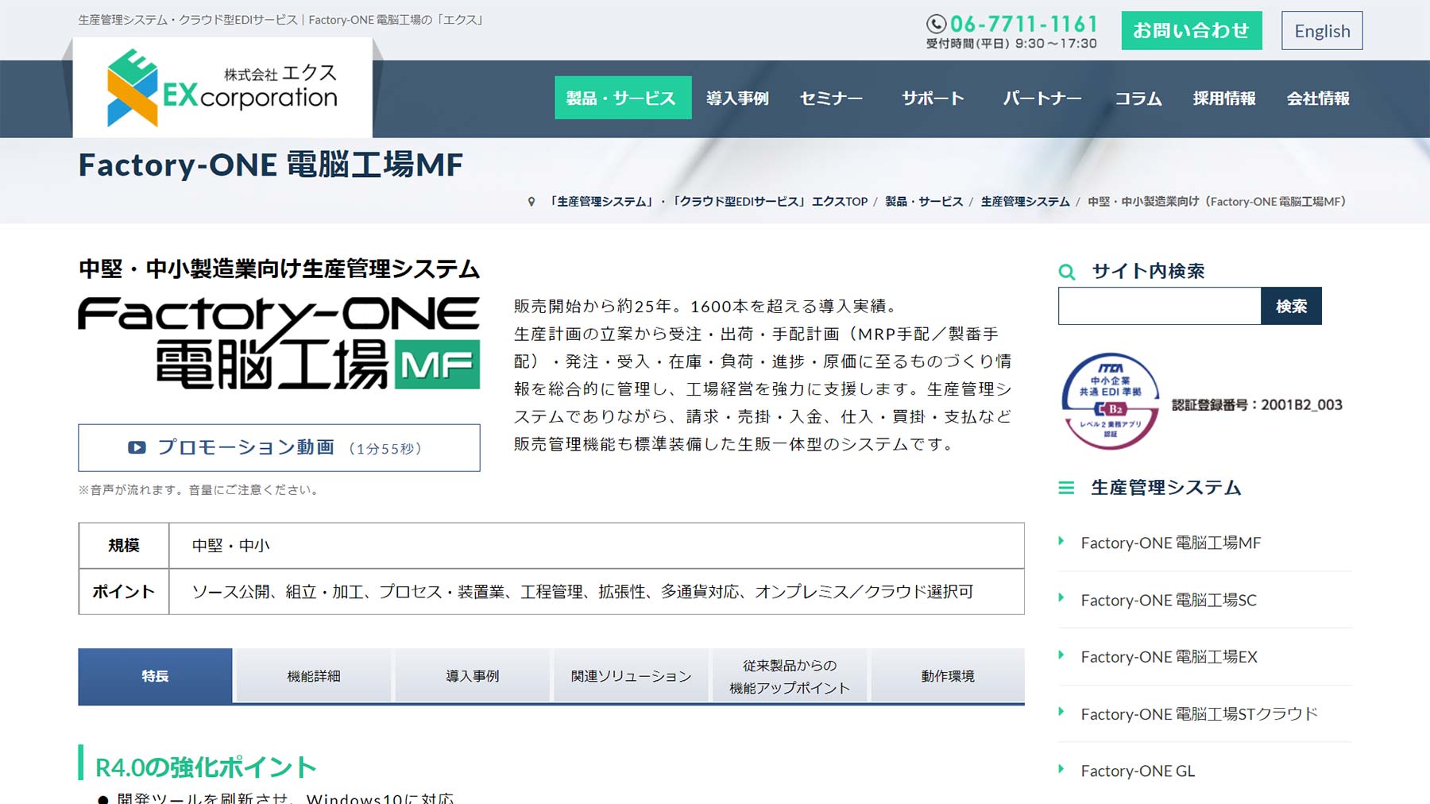
Task: Play the プロモーション動画 promotion video
Action: click(x=279, y=448)
